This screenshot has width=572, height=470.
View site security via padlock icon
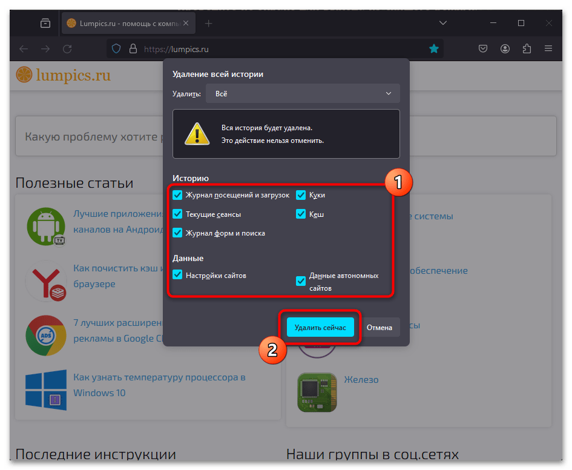(133, 49)
